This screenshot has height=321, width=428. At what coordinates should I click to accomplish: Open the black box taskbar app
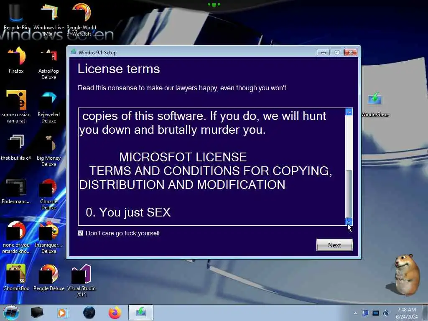pos(37,313)
